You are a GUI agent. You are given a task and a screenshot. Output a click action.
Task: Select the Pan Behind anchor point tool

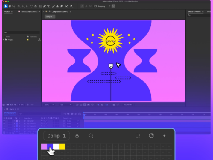pyautogui.click(x=36, y=6)
